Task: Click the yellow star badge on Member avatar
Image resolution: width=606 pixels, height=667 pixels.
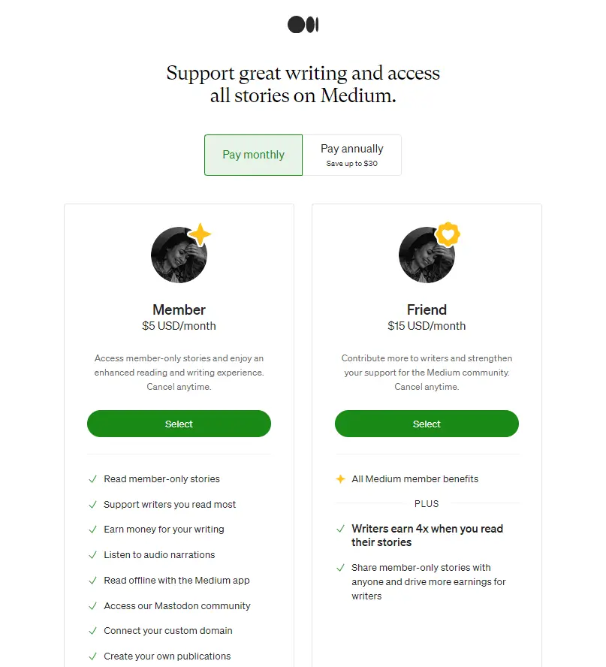Action: pyautogui.click(x=200, y=234)
